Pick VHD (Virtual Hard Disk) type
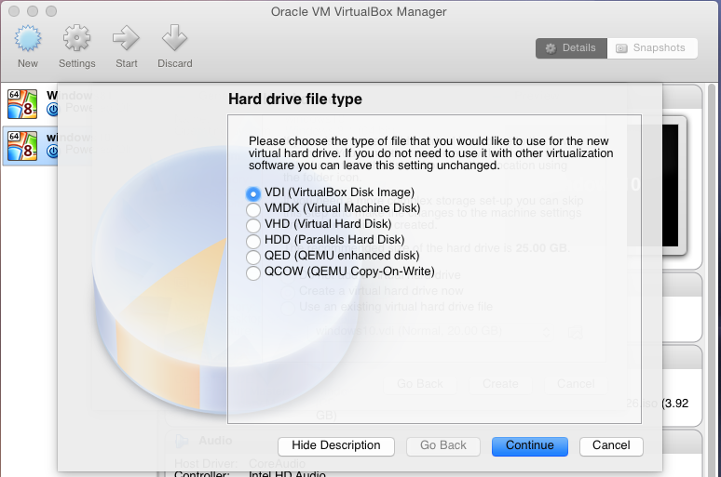 pyautogui.click(x=252, y=225)
